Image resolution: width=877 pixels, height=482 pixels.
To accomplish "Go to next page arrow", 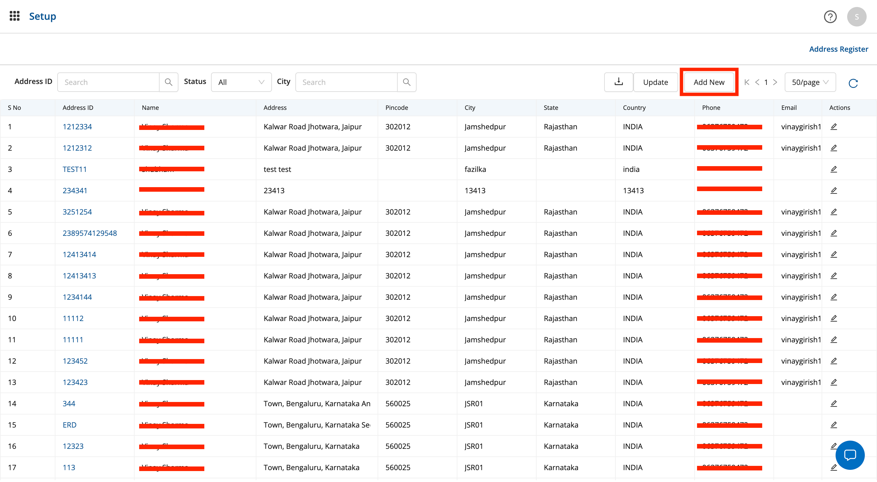I will tap(775, 82).
